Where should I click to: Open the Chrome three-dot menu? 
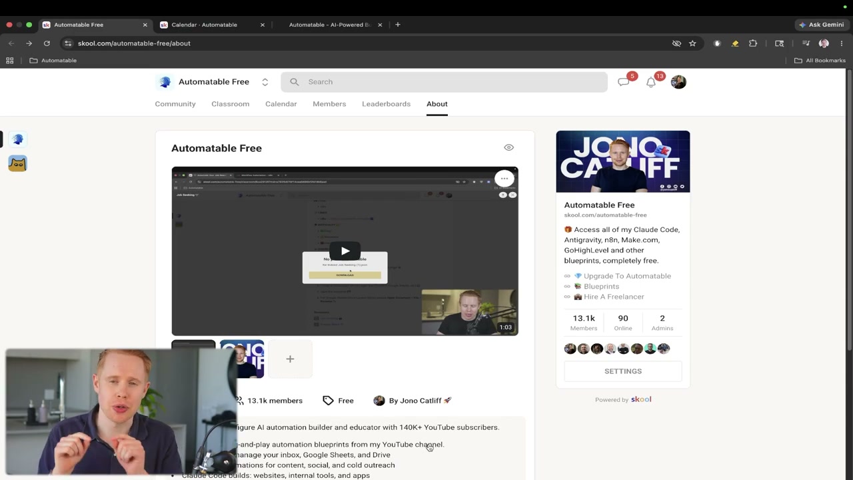pyautogui.click(x=842, y=43)
